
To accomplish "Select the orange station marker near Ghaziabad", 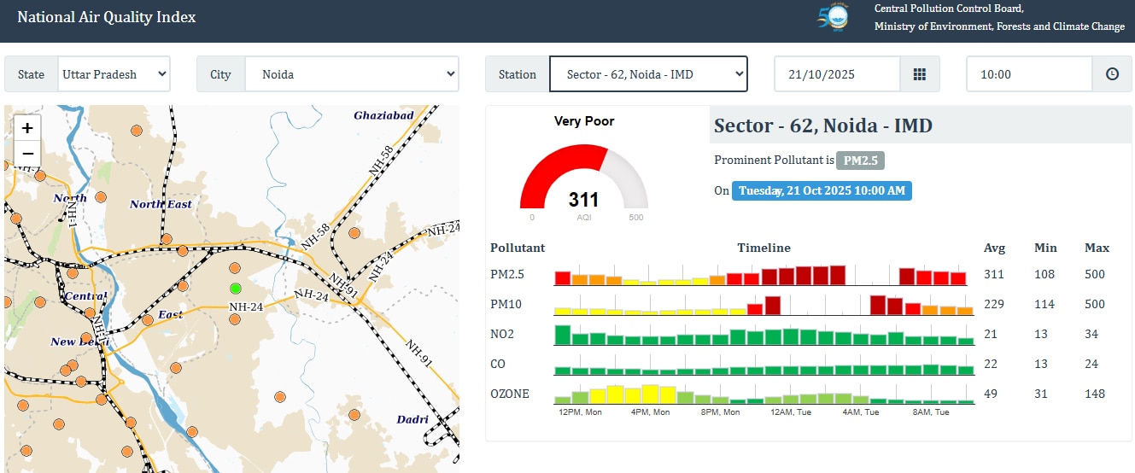I will click(354, 232).
